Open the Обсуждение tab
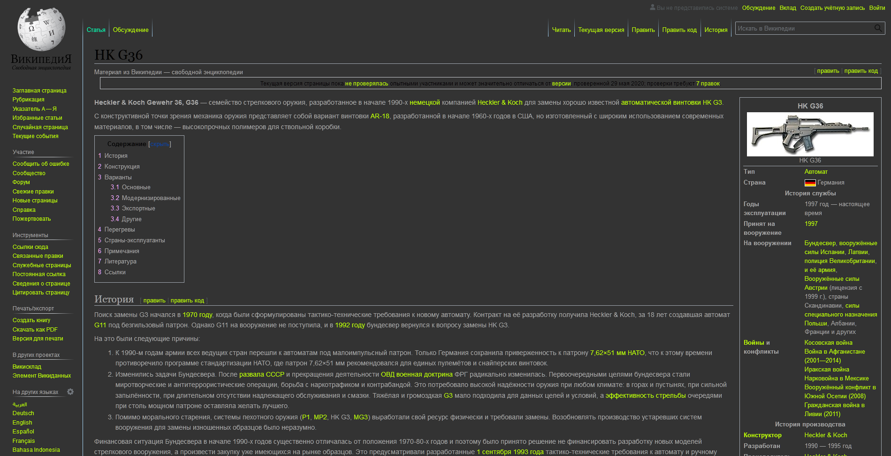The height and width of the screenshot is (456, 891). tap(131, 30)
